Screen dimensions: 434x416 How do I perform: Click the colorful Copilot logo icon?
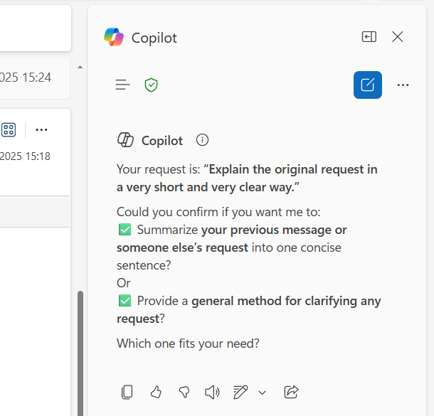(114, 37)
